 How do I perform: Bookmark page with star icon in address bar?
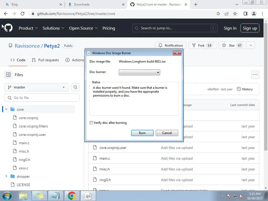point(235,14)
